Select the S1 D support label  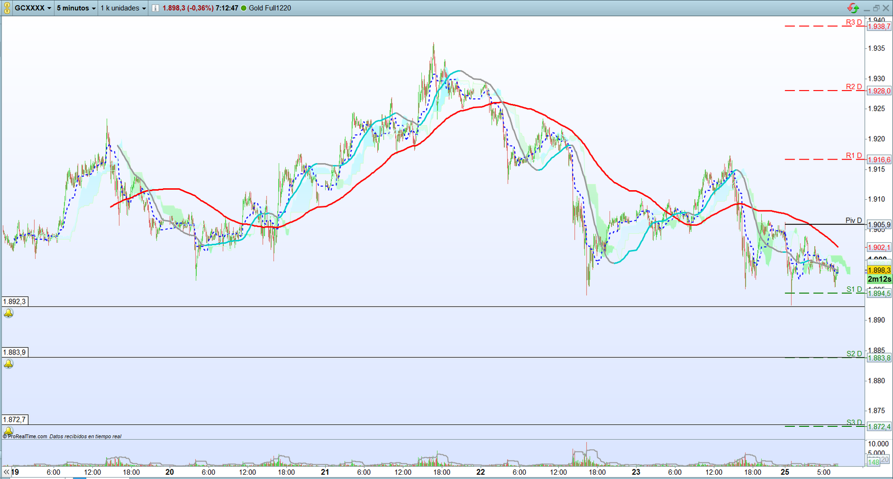tap(854, 289)
